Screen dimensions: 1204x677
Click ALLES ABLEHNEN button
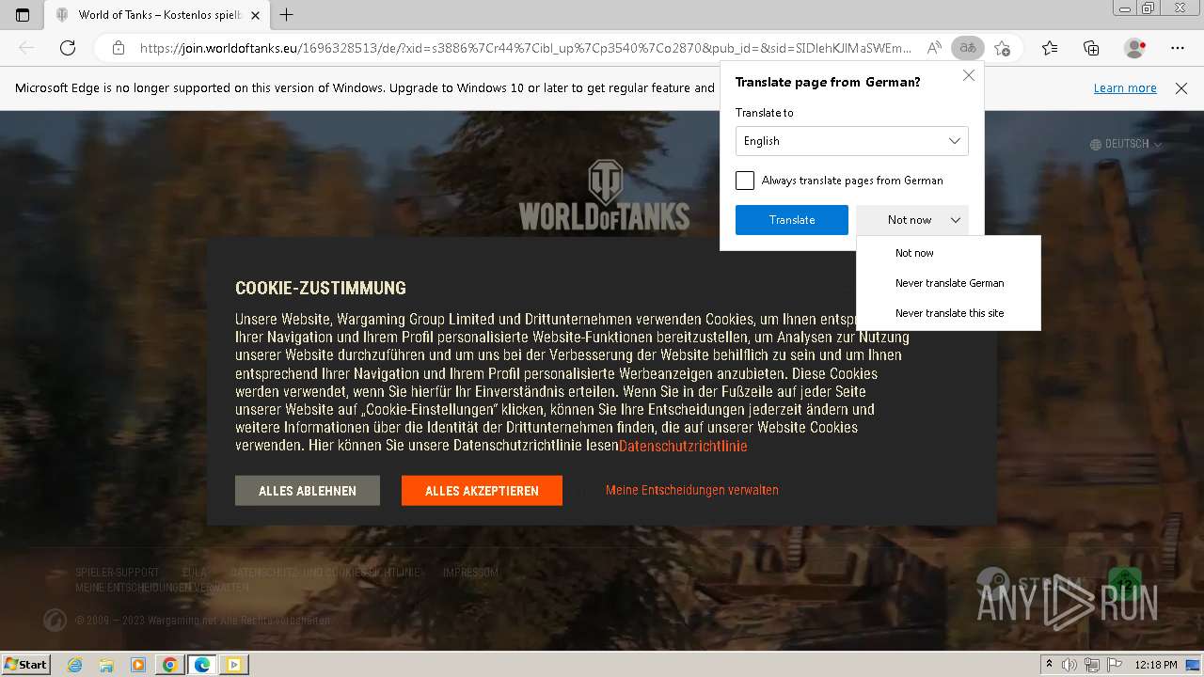coord(308,491)
